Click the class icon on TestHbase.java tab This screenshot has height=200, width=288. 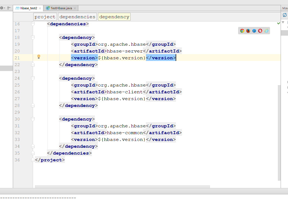coord(48,8)
